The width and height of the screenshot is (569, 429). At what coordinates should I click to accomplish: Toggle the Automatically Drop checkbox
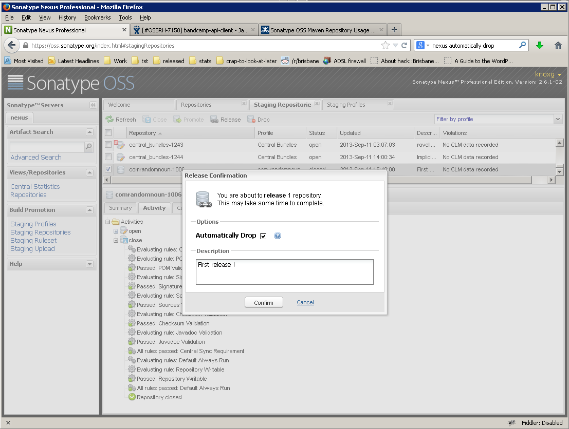pyautogui.click(x=264, y=236)
